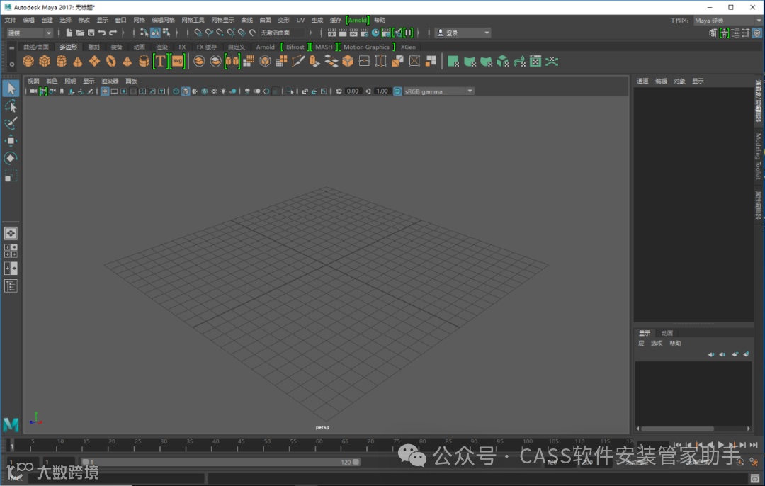Click the SVG import shelf icon

[177, 62]
